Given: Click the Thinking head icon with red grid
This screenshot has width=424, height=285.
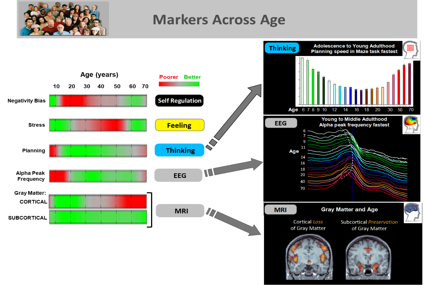Looking at the screenshot, I should point(411,50).
